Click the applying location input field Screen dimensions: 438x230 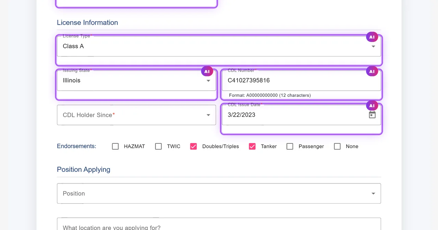click(x=219, y=224)
